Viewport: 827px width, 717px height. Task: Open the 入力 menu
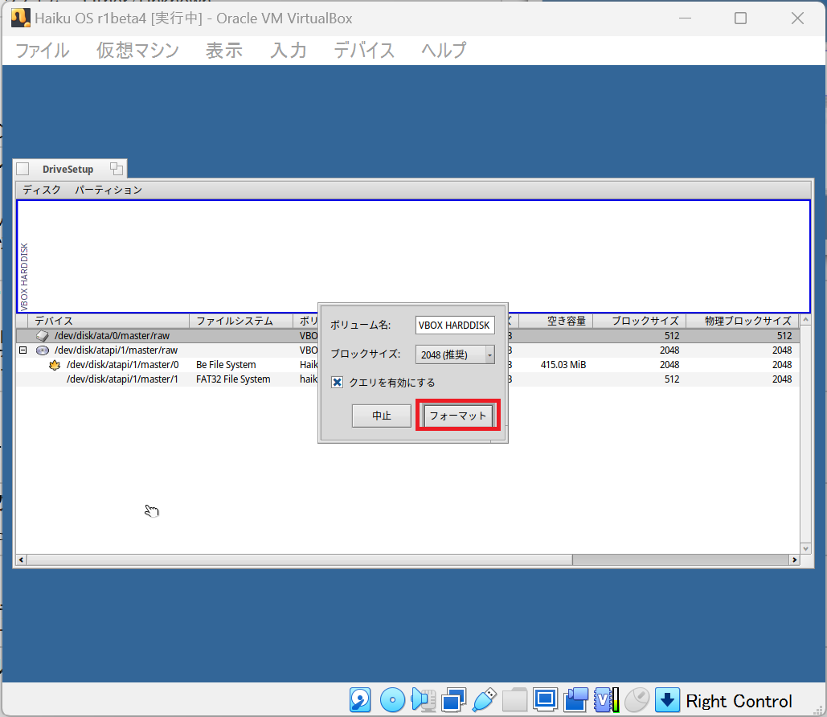pos(288,51)
